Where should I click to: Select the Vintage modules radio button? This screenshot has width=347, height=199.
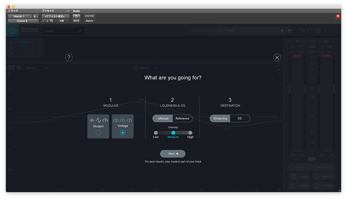coord(123,133)
